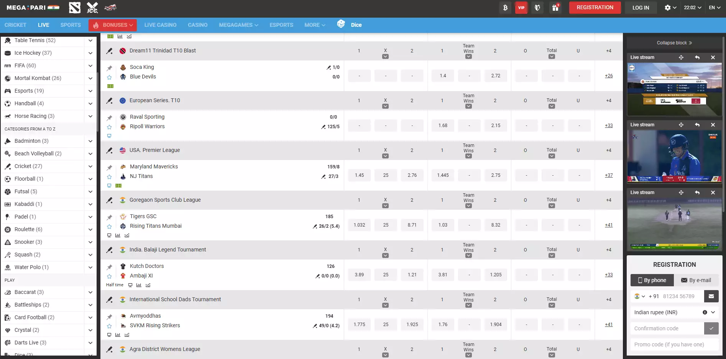Open broadcast icon under Avmyoddhas match
726x359 pixels.
[109, 335]
